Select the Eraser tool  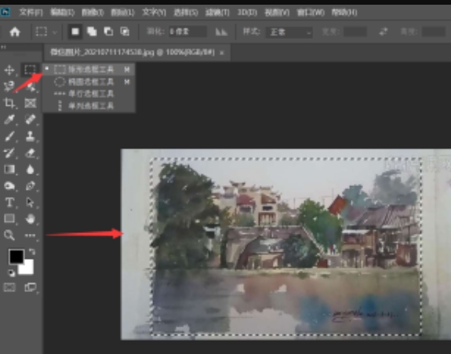click(31, 153)
